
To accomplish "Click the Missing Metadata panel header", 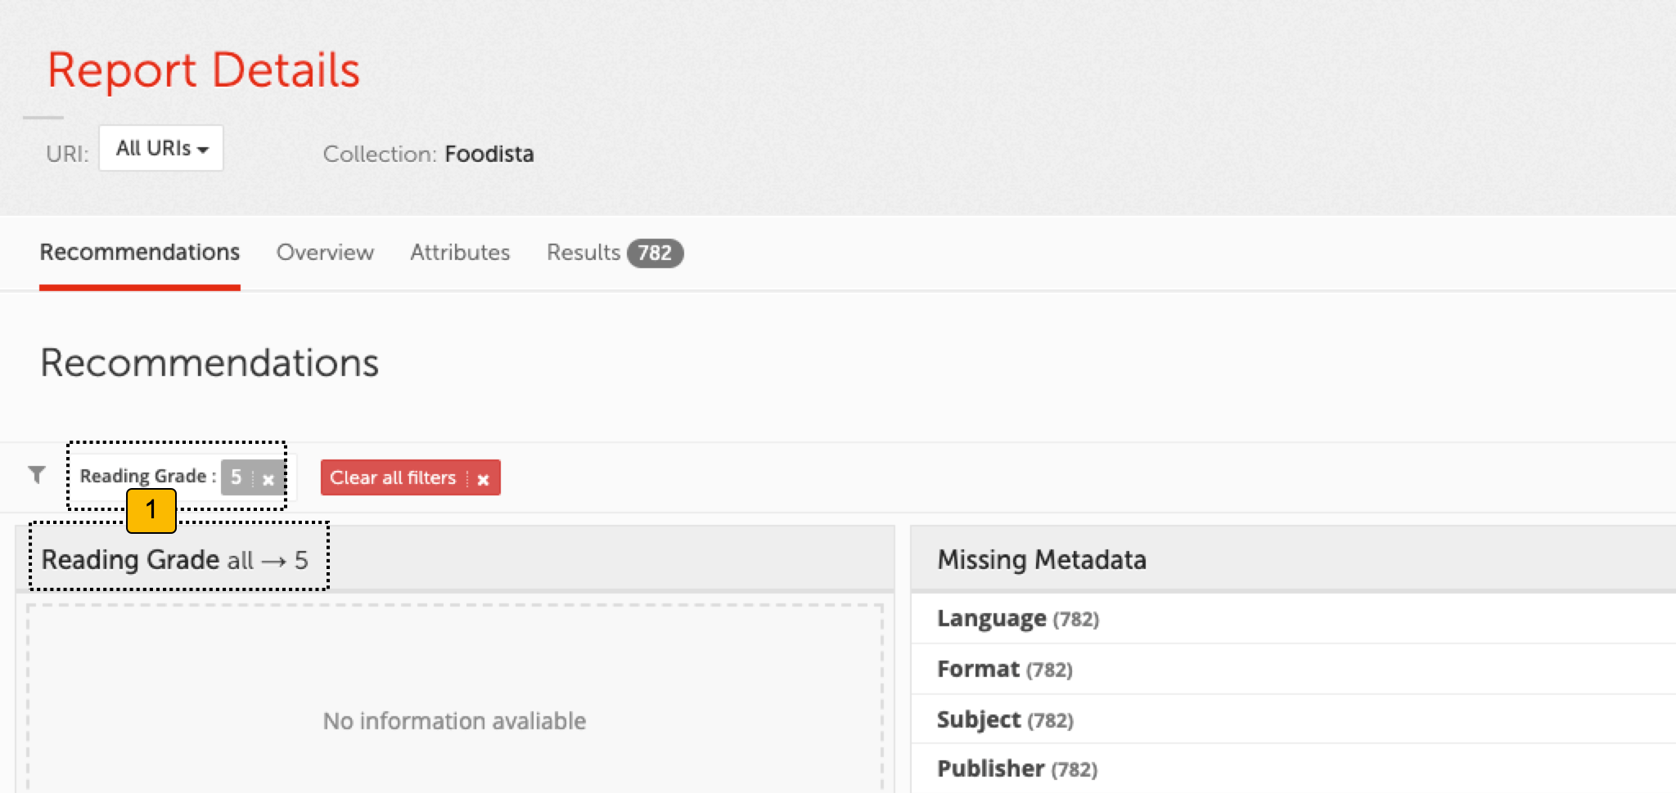I will 1041,560.
